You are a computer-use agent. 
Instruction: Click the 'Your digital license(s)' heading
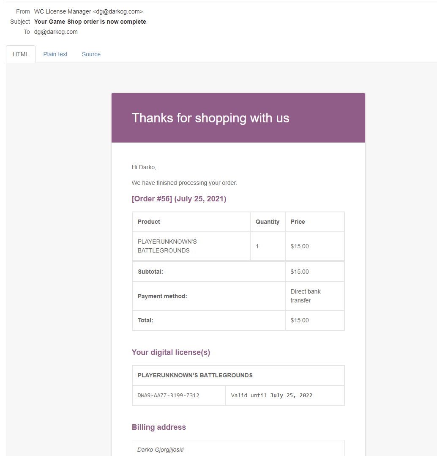click(x=171, y=352)
